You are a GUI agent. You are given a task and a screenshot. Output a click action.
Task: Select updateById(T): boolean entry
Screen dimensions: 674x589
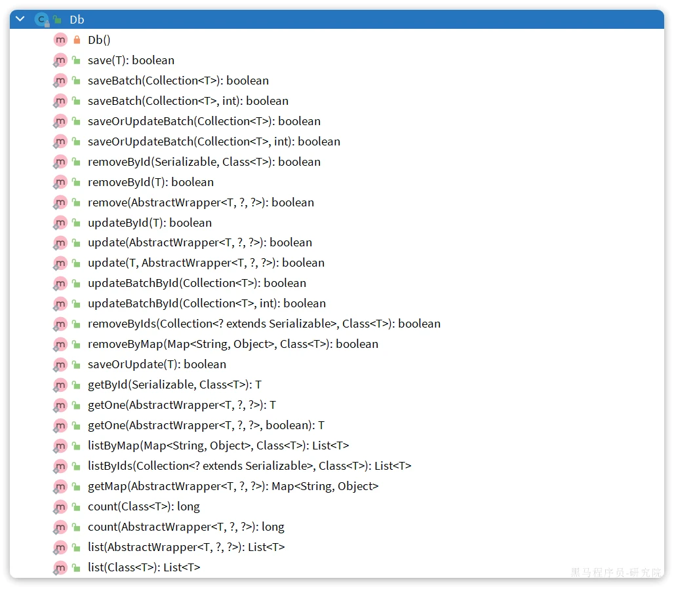point(149,223)
